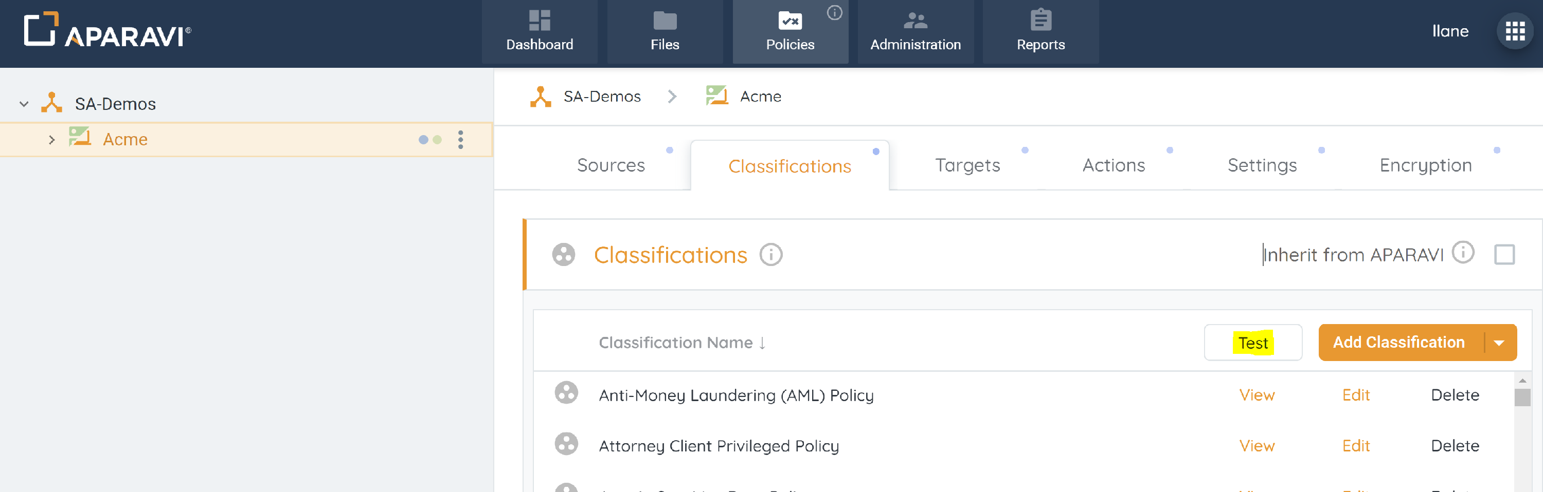Edit the Attorney Client Privileged Policy
1543x492 pixels.
[1355, 446]
